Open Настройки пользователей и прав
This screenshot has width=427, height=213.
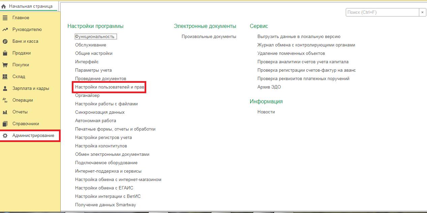[110, 87]
